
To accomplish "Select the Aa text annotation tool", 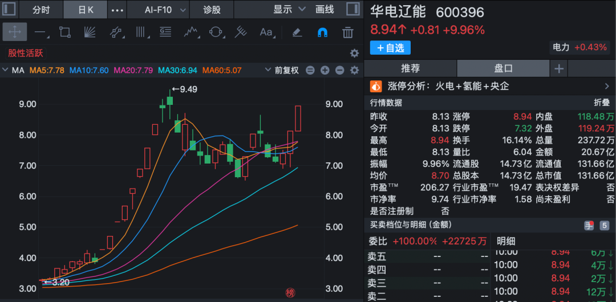I will click(x=266, y=32).
